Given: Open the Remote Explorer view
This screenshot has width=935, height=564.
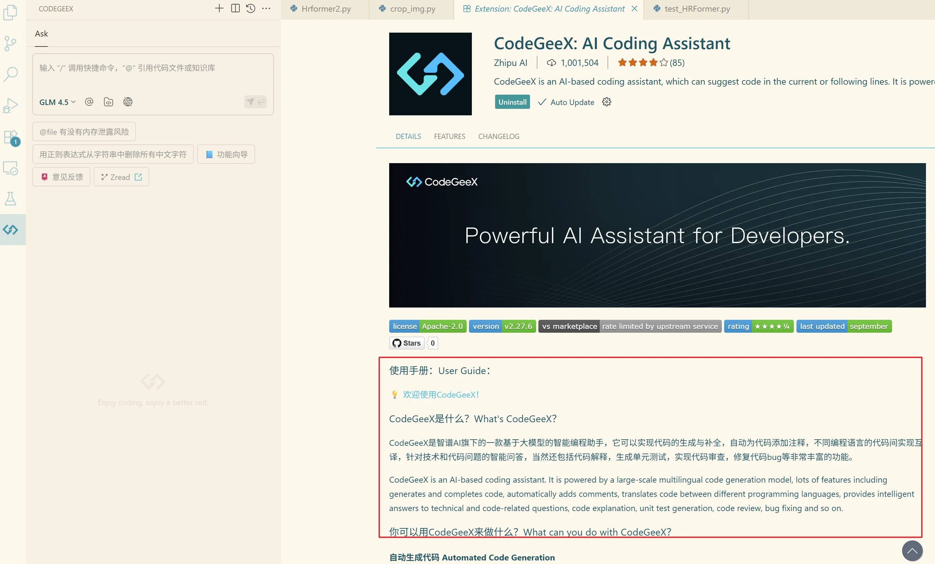Looking at the screenshot, I should tap(10, 168).
